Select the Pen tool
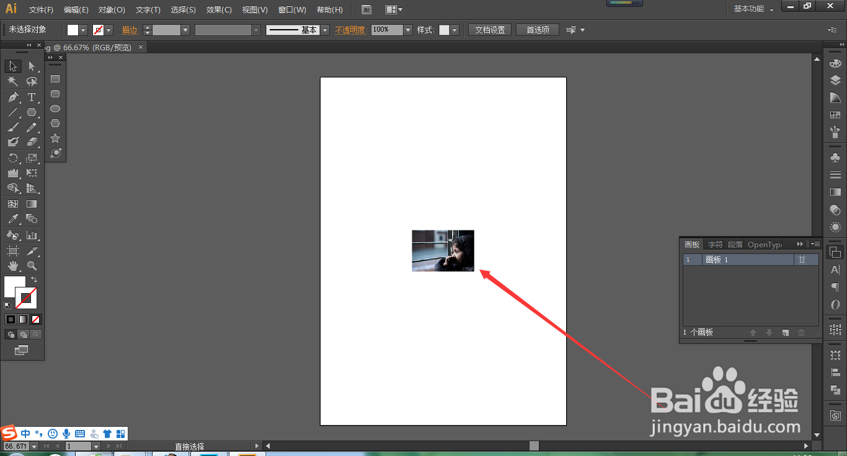Image resolution: width=847 pixels, height=456 pixels. click(13, 97)
